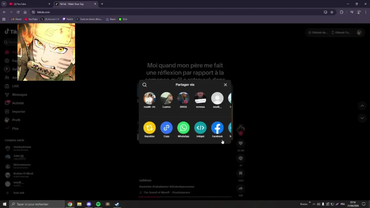Image resolution: width=370 pixels, height=208 pixels.
Task: Share the video to Facebook
Action: (217, 128)
